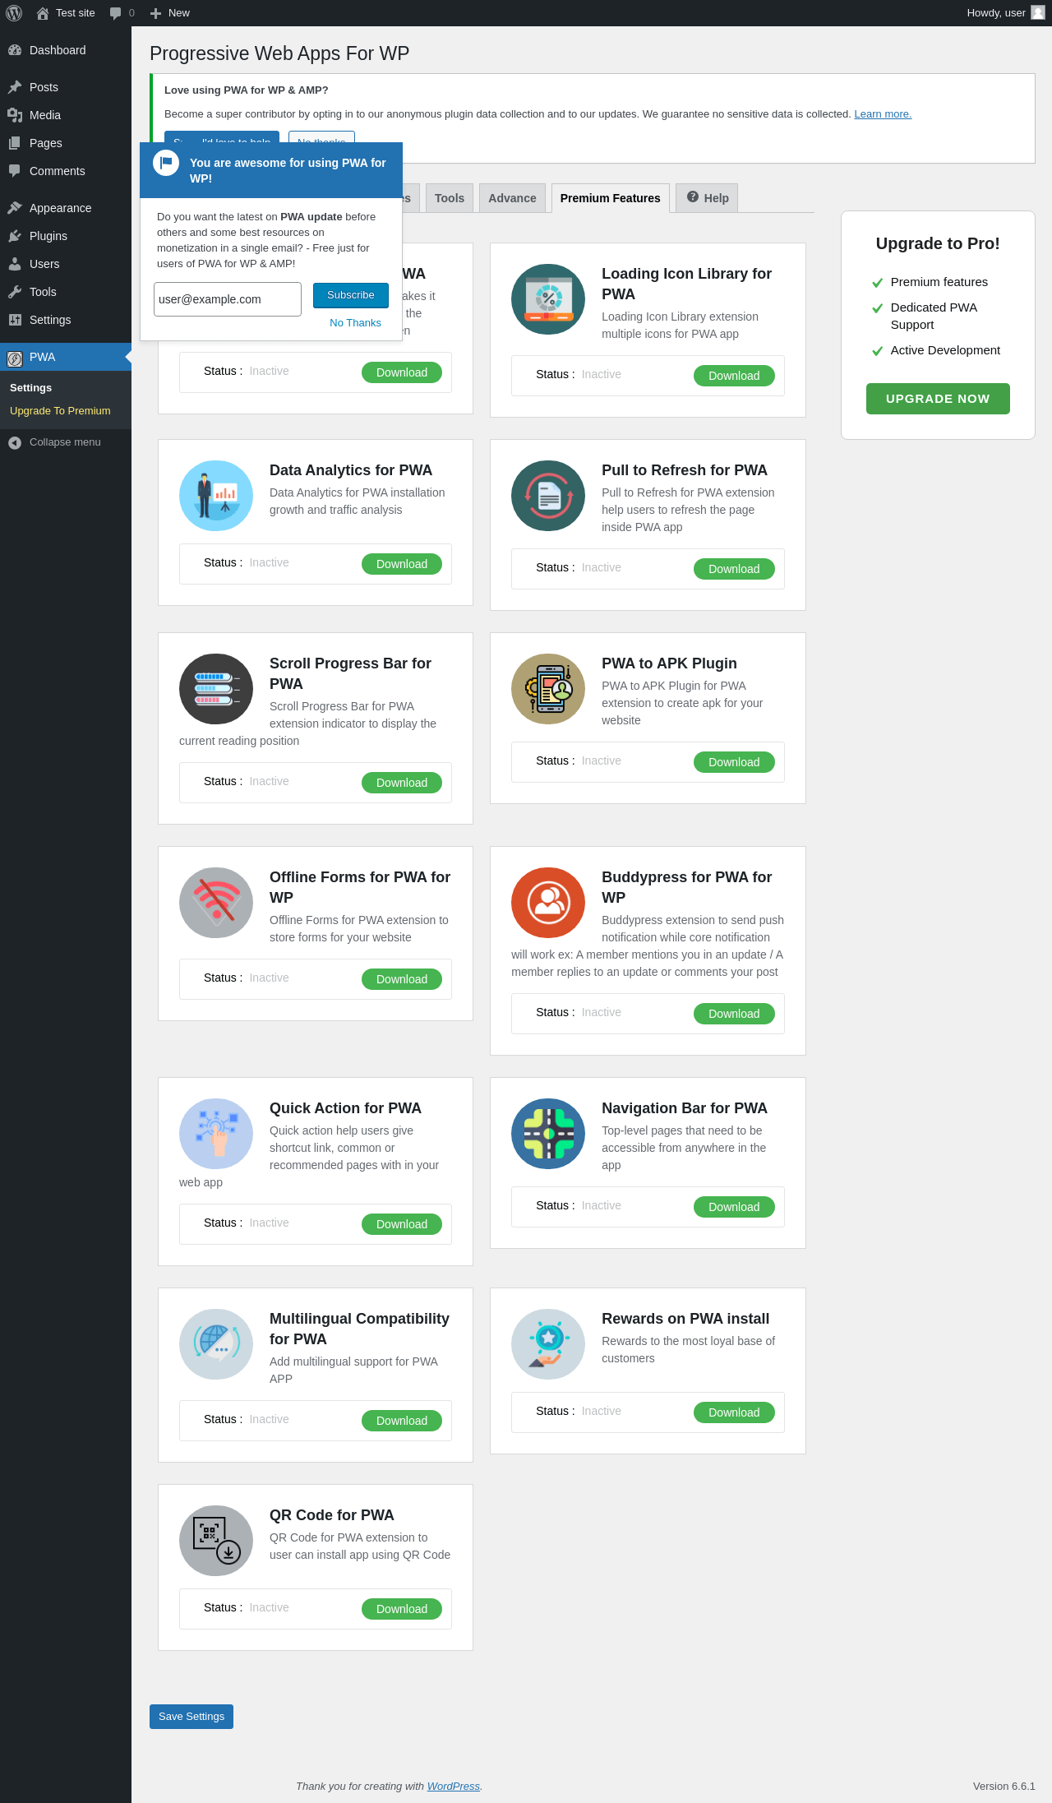Click the Upgrade to Pro! heading
The image size is (1052, 1803).
[938, 243]
